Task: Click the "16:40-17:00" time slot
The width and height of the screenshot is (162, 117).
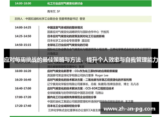Action: 23,89
